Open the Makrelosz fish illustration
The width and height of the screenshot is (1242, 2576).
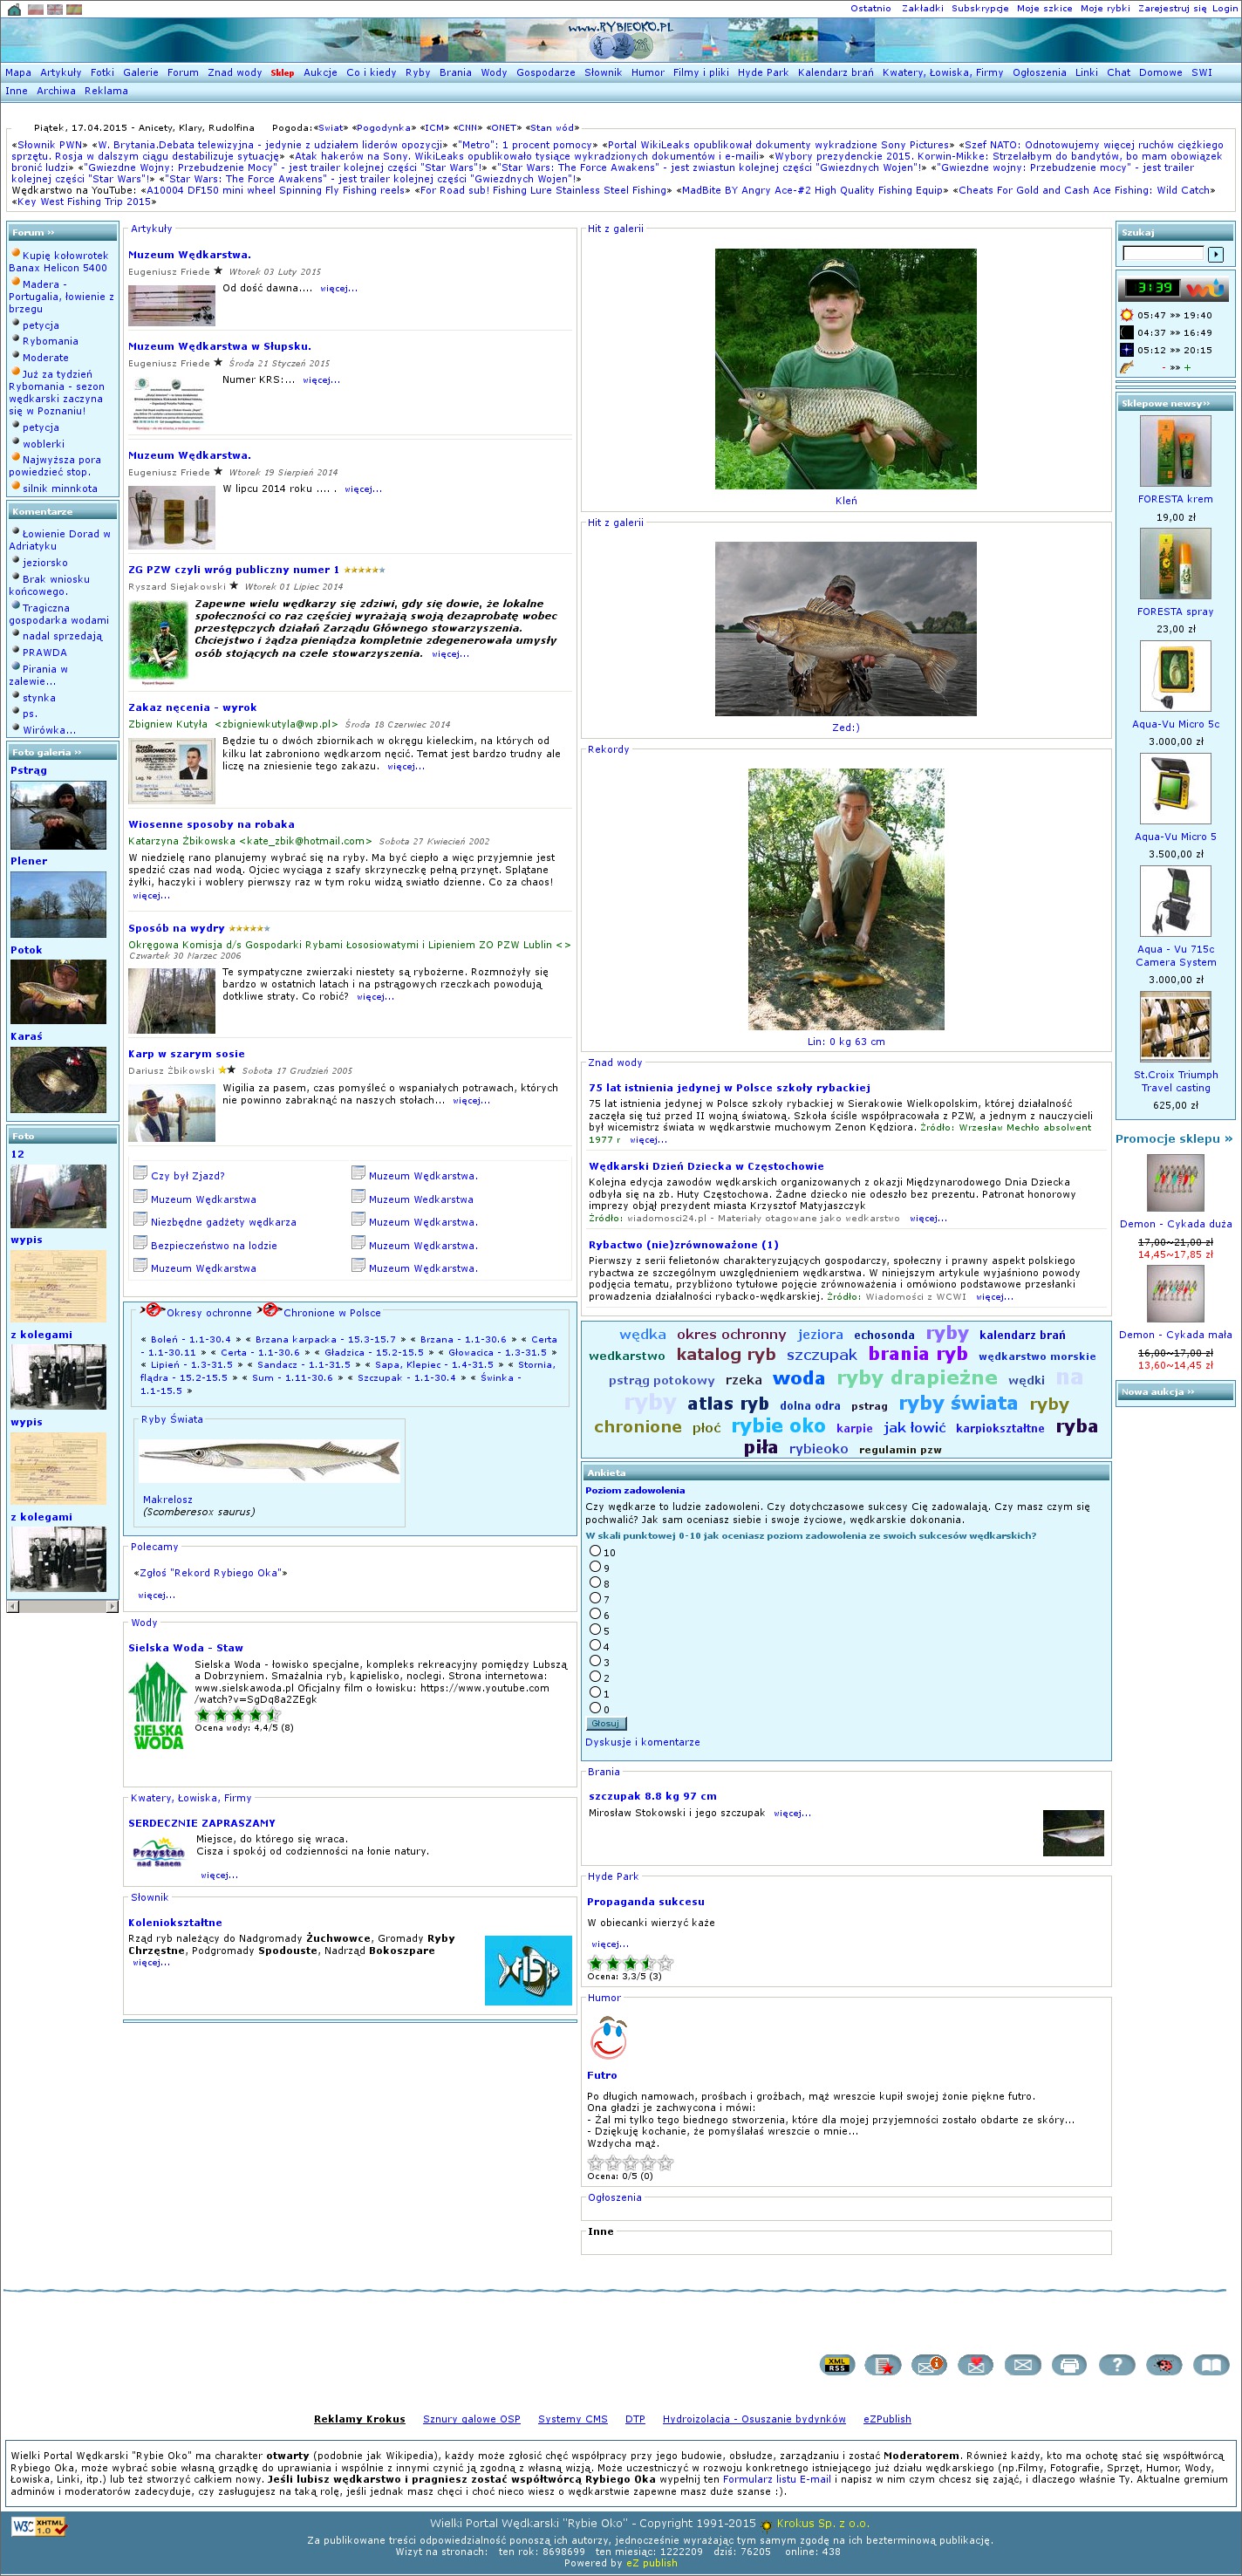tap(270, 1461)
